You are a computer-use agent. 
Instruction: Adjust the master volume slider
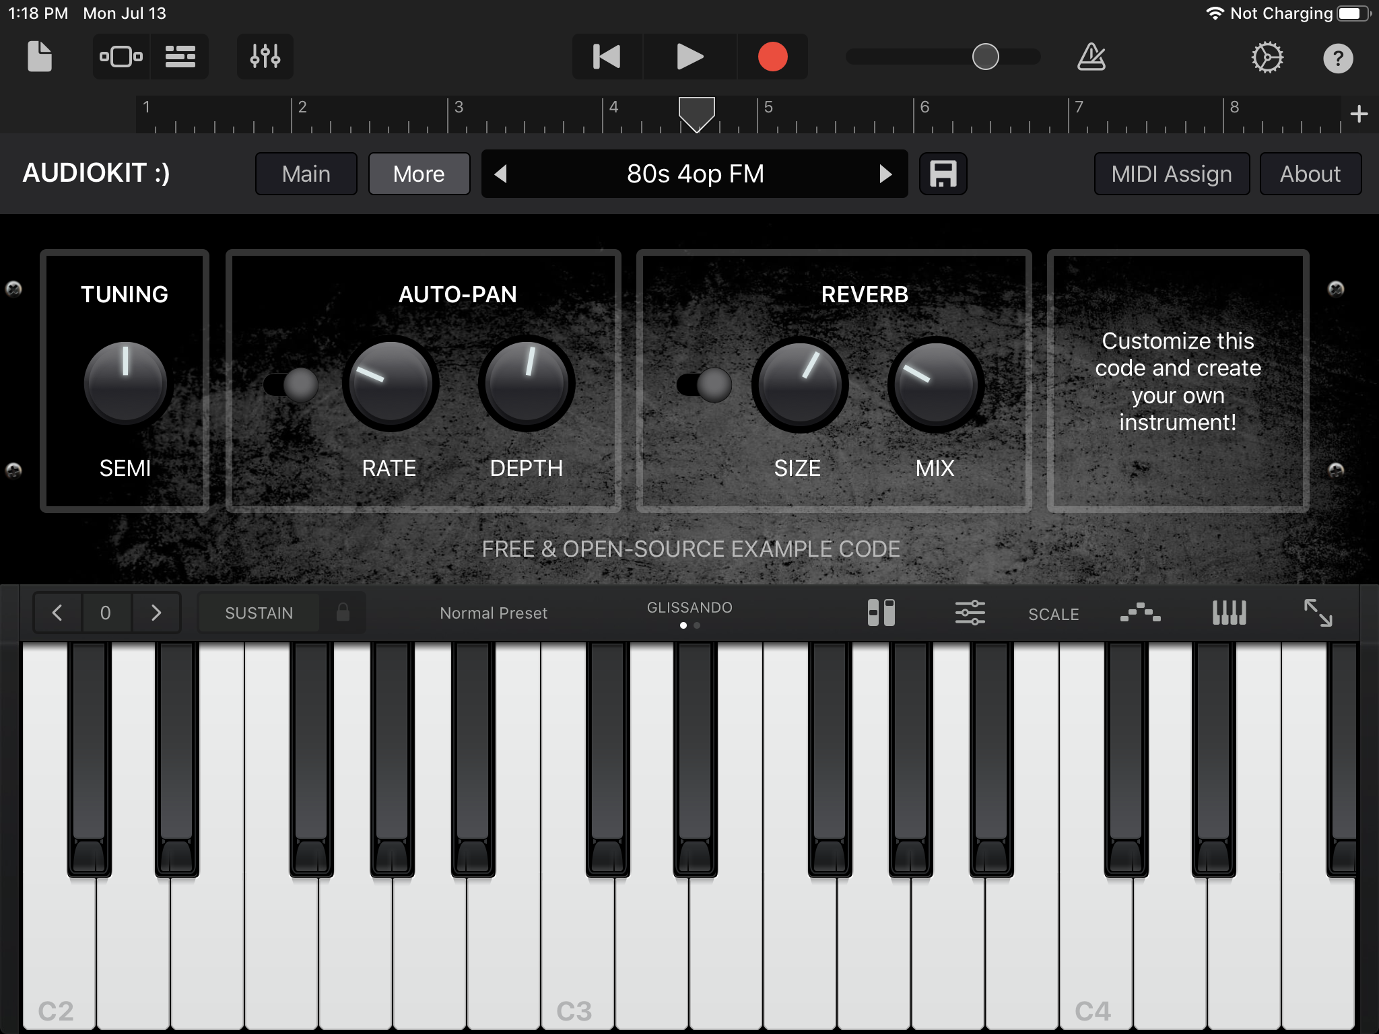[985, 57]
